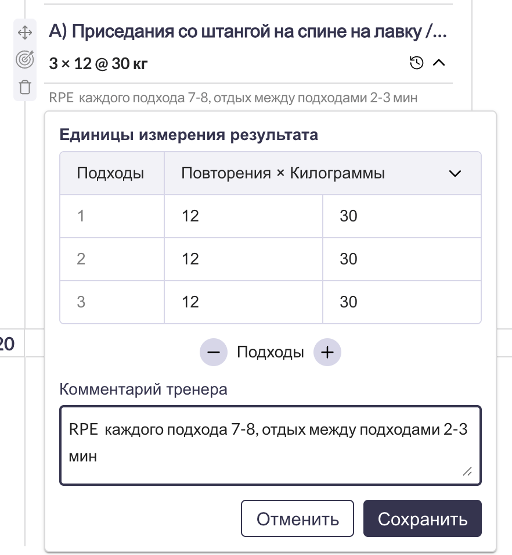Select the kilograms cell for set 3
The image size is (512, 555).
coord(401,302)
